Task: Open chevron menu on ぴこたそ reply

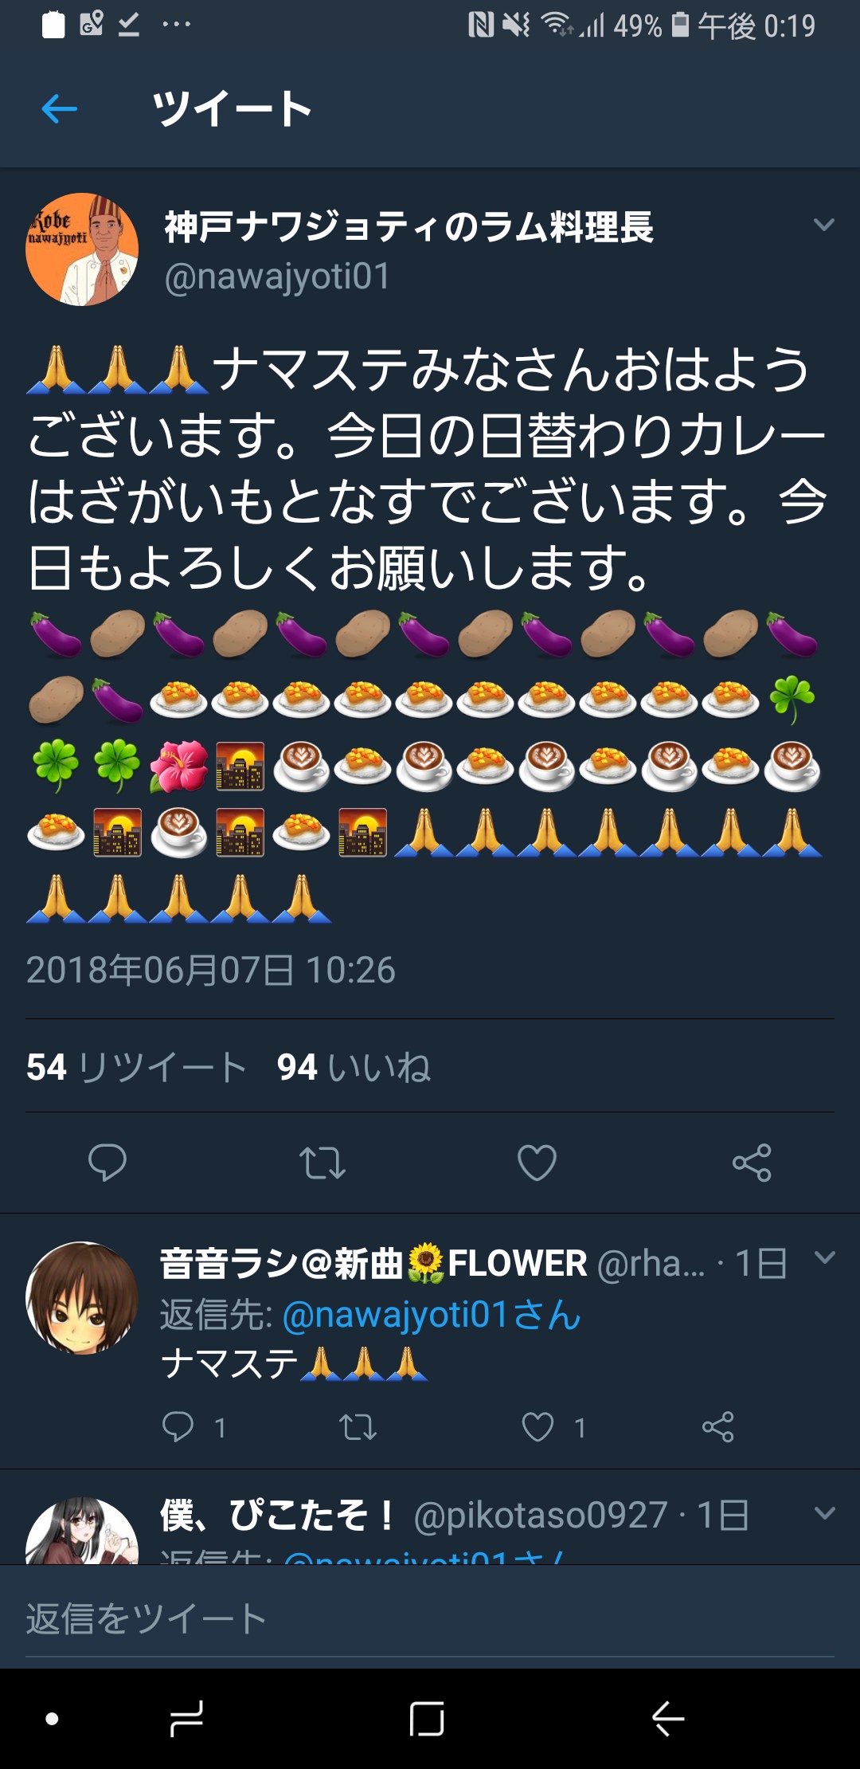Action: pos(825,1512)
